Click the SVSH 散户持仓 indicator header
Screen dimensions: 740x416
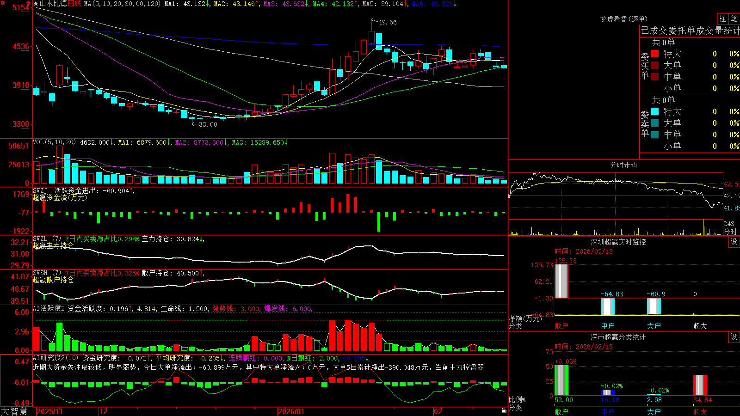click(118, 273)
